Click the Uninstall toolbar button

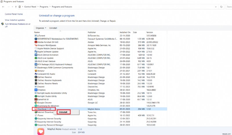pyautogui.click(x=53, y=28)
